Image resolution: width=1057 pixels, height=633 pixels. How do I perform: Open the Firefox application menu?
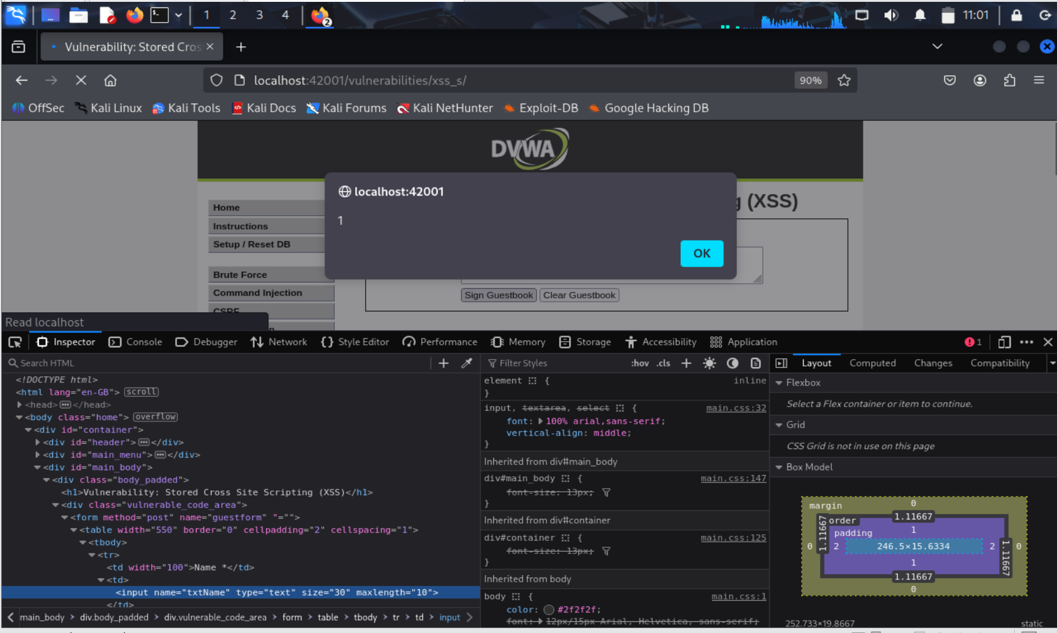click(1039, 80)
